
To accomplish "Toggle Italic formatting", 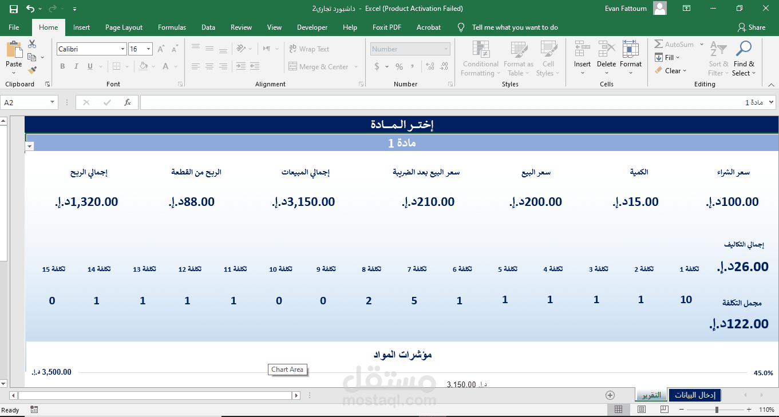I will [76, 67].
